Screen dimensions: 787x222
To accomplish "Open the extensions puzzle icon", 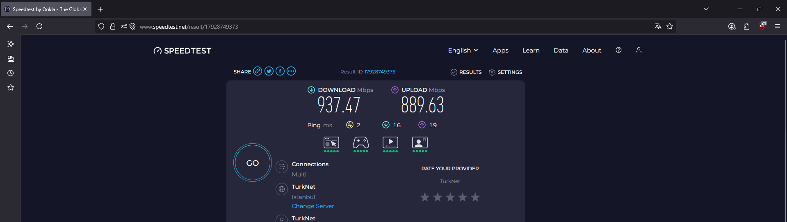I will 747,26.
